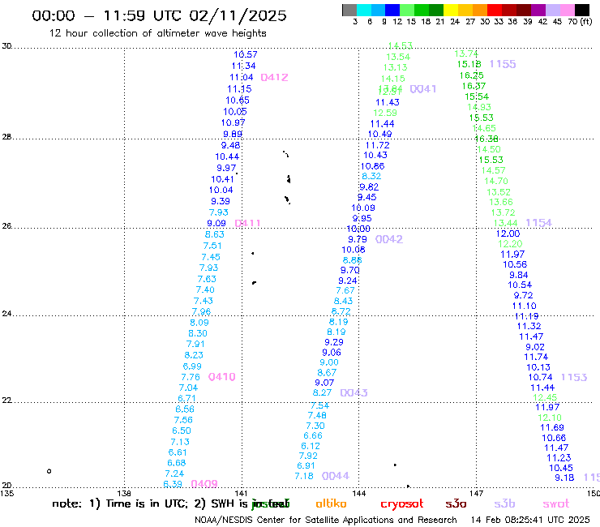The height and width of the screenshot is (527, 600).
Task: Click the pink 70 ft legend swatch
Action: [x=568, y=10]
